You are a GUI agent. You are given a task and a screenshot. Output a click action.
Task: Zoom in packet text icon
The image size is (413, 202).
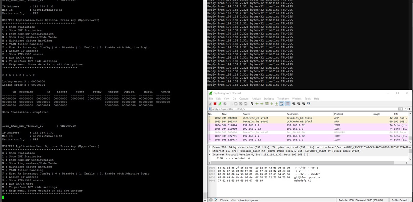[x=294, y=104]
